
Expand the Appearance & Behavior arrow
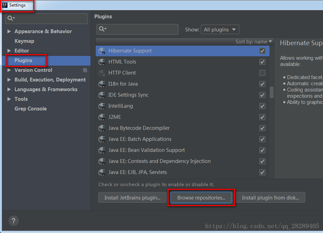(x=9, y=31)
